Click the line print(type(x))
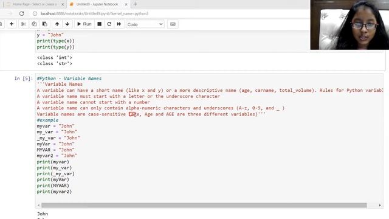This screenshot has height=219, width=389. [x=55, y=41]
